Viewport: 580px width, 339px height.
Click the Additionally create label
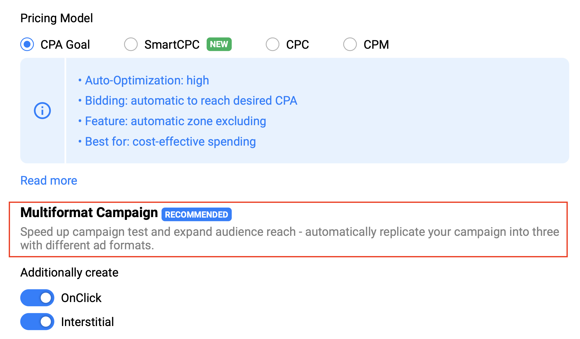pos(69,272)
